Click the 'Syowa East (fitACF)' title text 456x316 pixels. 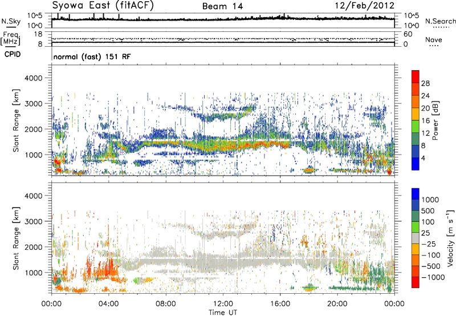click(x=103, y=5)
